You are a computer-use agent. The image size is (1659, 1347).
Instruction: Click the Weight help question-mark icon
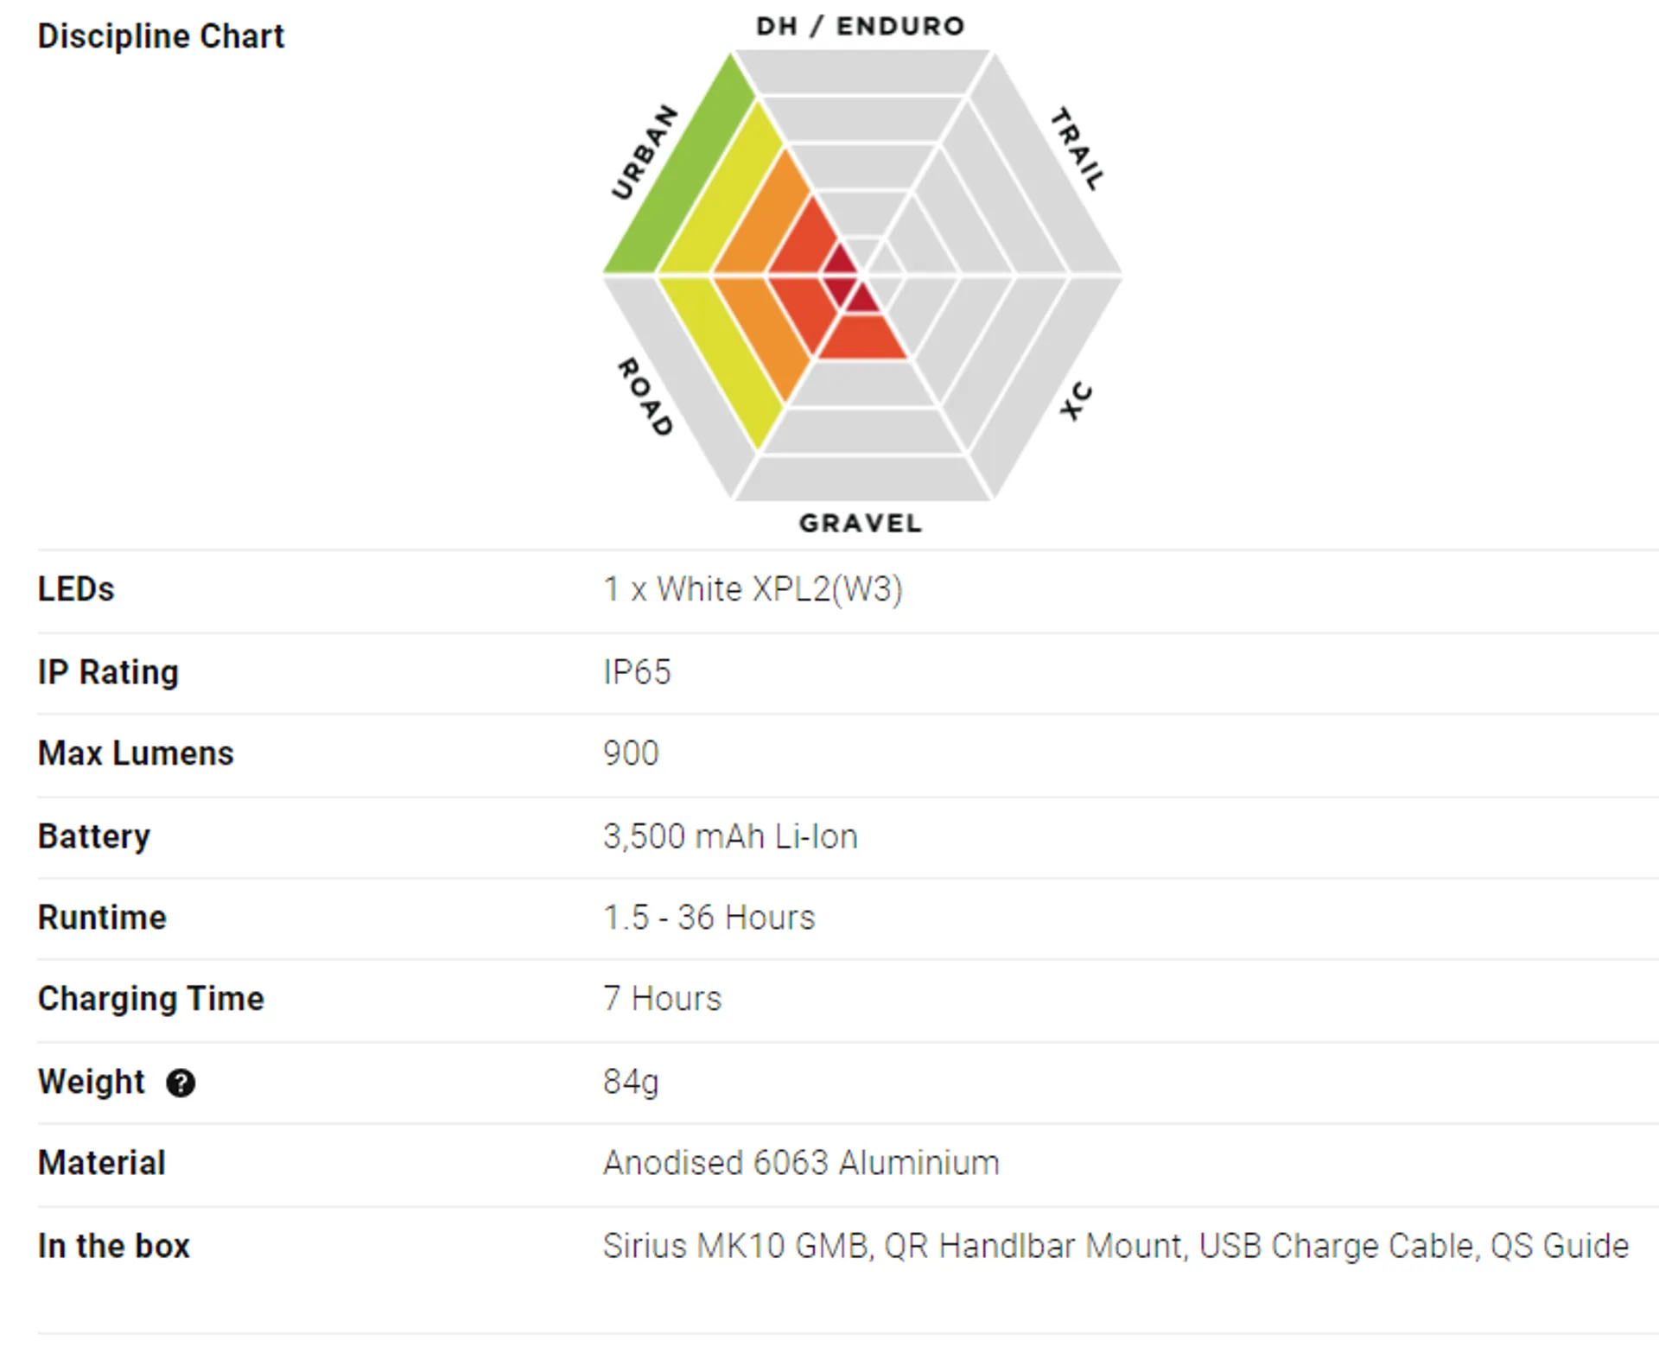[x=181, y=1083]
